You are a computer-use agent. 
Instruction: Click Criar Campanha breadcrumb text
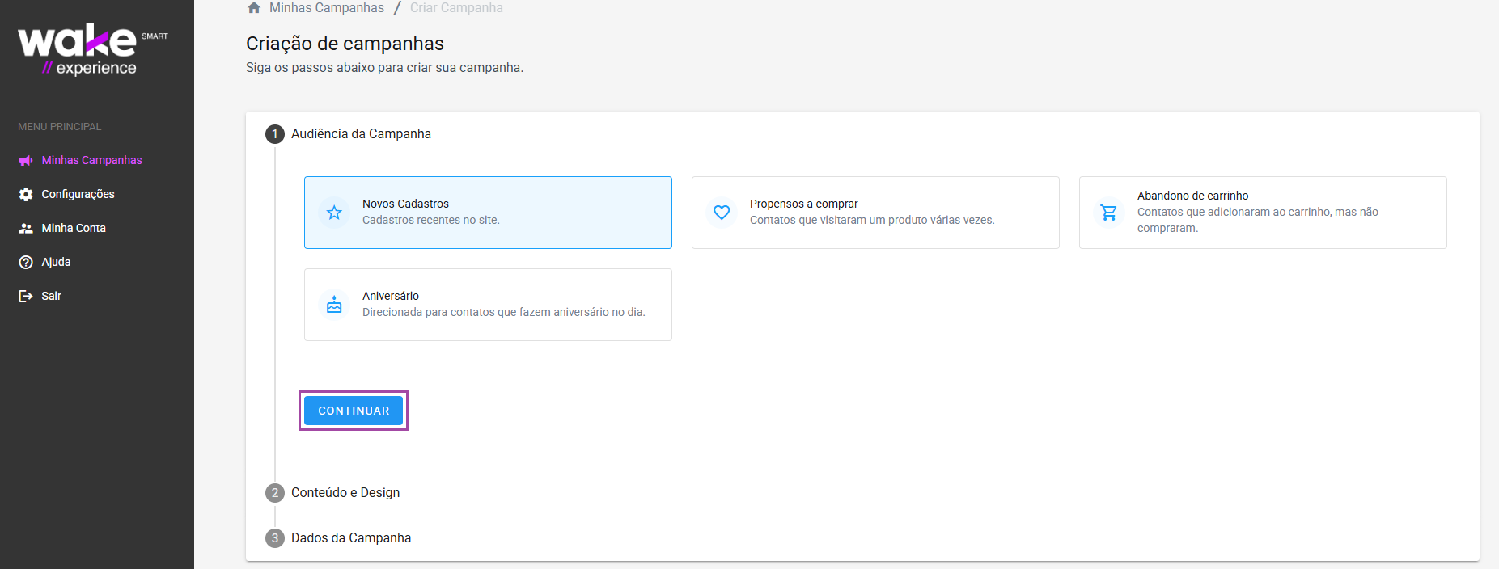[x=456, y=8]
